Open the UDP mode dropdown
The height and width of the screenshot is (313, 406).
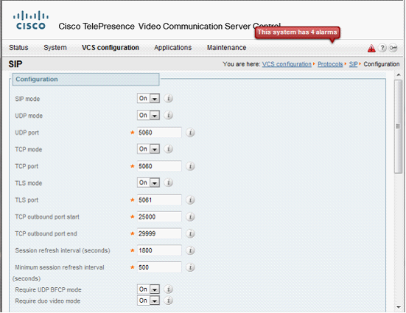(x=148, y=115)
